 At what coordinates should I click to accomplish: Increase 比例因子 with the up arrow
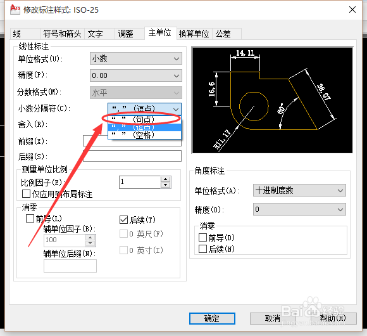click(x=166, y=179)
